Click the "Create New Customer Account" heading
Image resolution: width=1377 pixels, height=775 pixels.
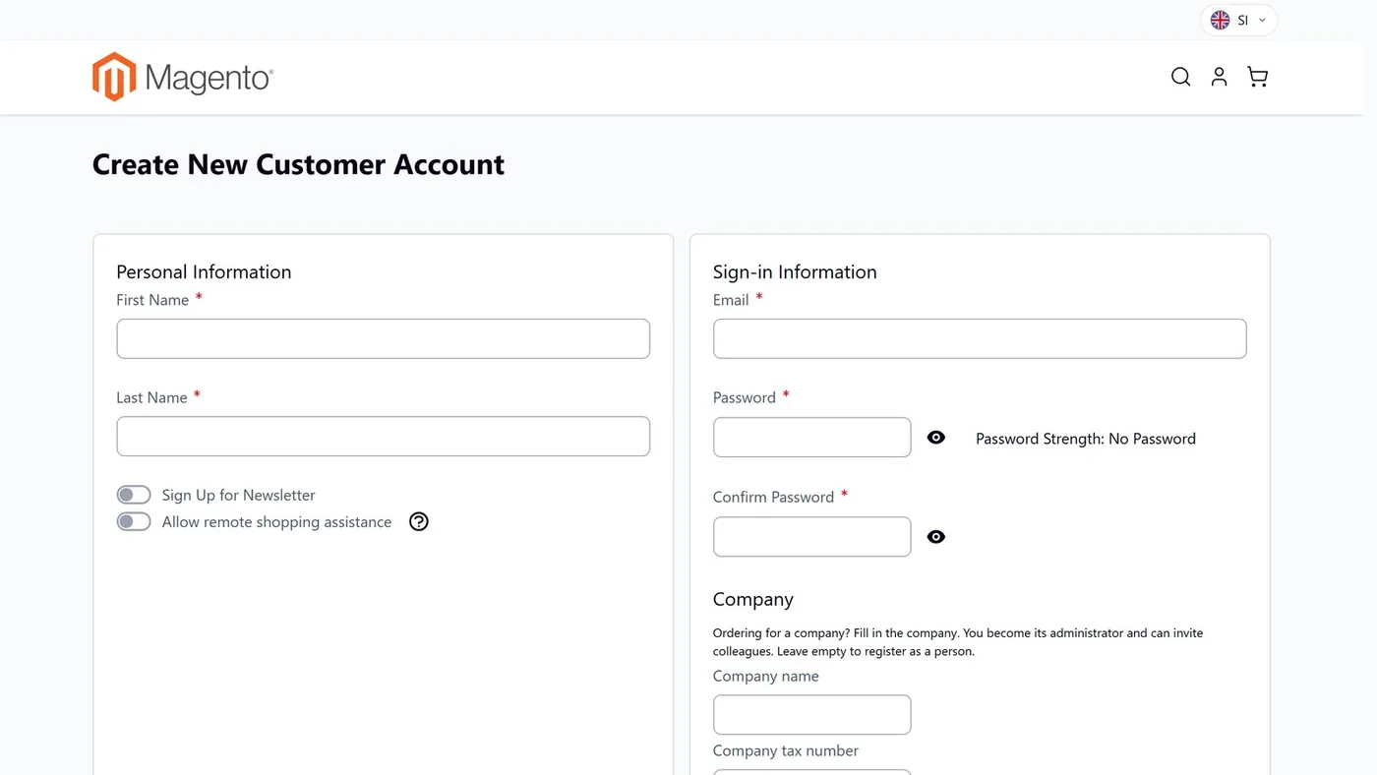tap(298, 164)
